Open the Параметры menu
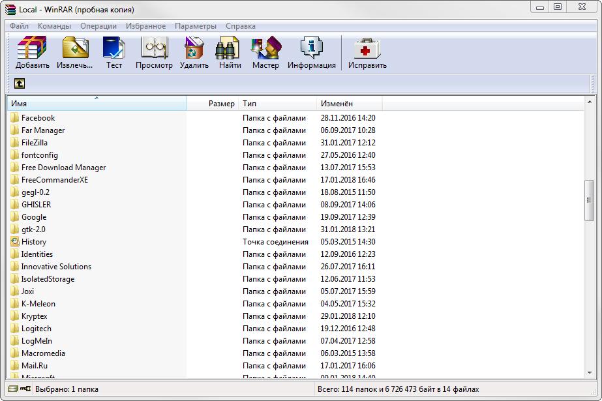The height and width of the screenshot is (401, 602). tap(196, 26)
